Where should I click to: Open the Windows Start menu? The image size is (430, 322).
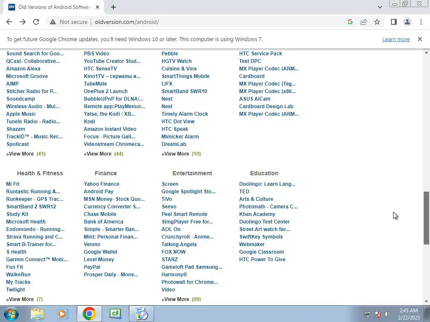point(11,314)
